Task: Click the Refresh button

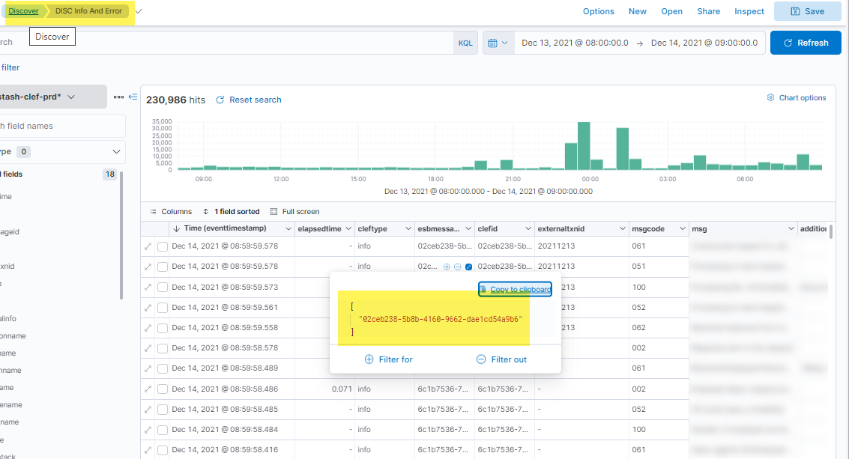Action: pos(806,43)
